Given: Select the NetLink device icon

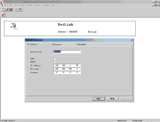Looking at the screenshot, I should [14, 26].
